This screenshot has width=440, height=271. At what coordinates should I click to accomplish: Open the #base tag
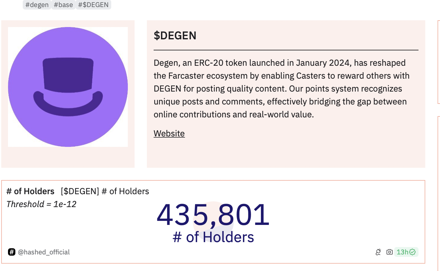coord(63,5)
